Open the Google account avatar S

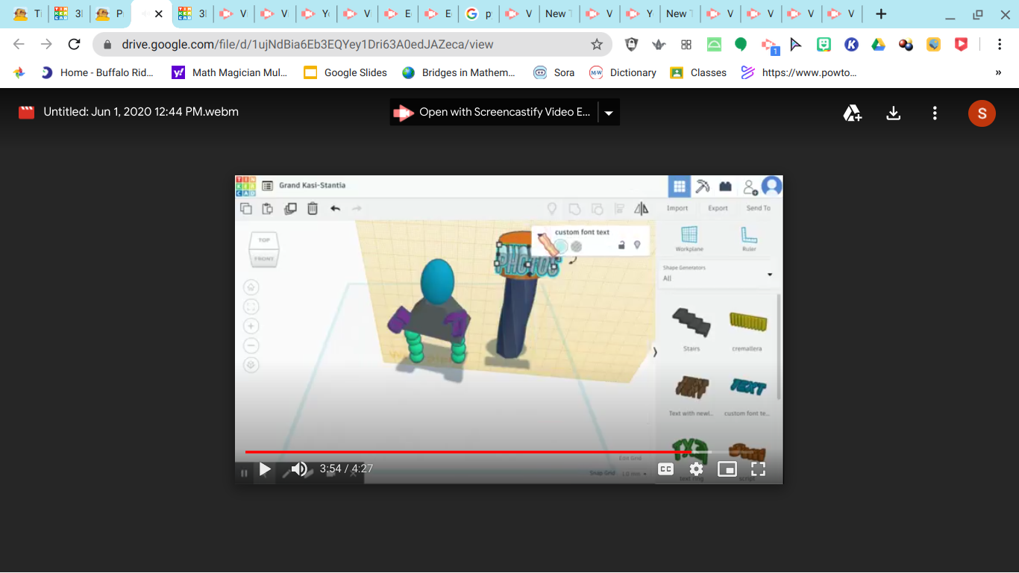[x=982, y=113]
